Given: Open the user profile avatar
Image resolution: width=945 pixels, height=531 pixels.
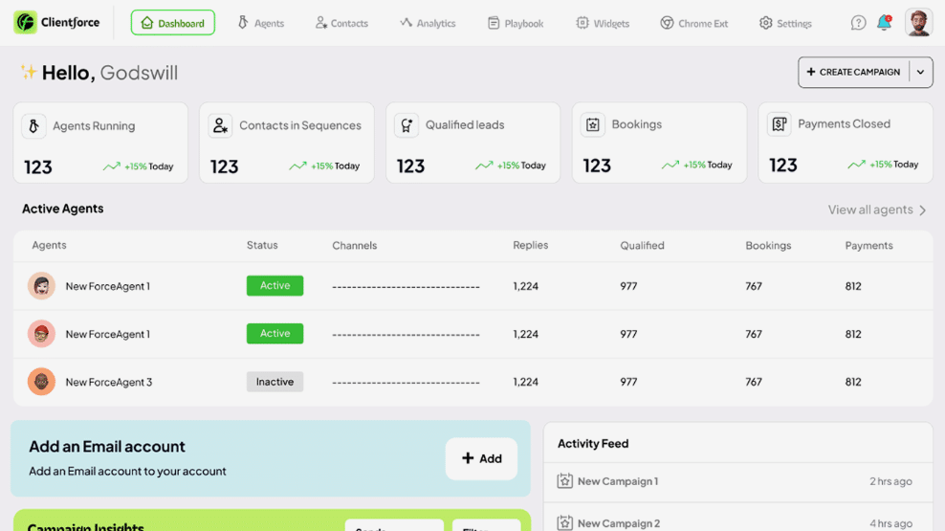Looking at the screenshot, I should point(918,23).
